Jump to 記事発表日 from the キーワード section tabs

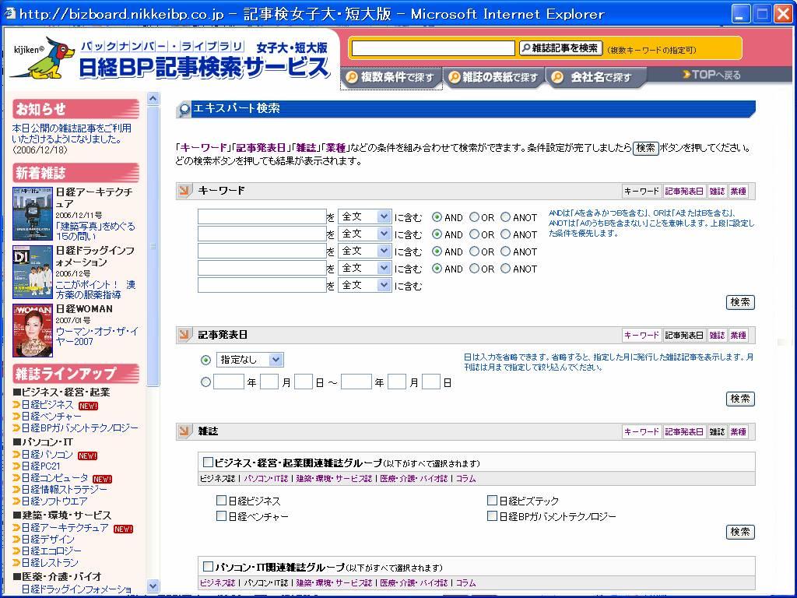click(683, 192)
